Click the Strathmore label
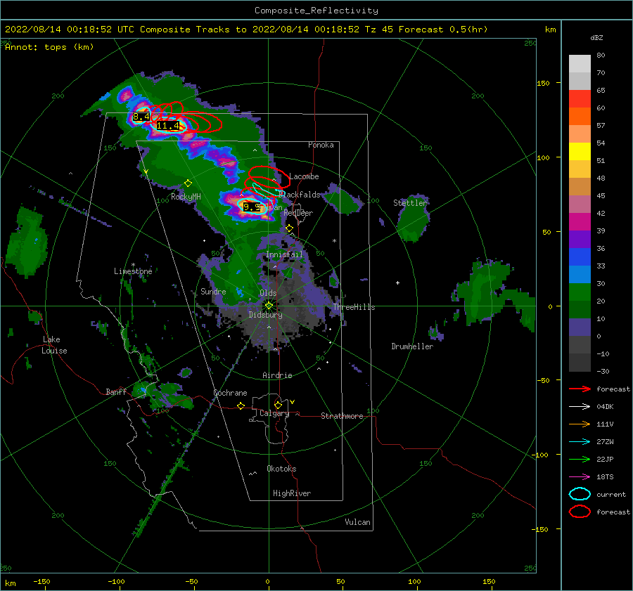The height and width of the screenshot is (591, 633). pyautogui.click(x=342, y=416)
